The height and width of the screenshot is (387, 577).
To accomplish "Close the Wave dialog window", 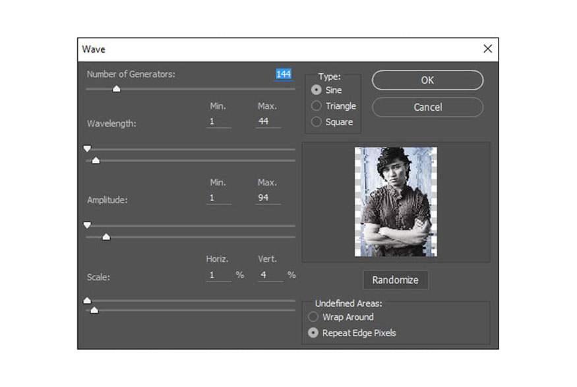I will click(x=487, y=49).
